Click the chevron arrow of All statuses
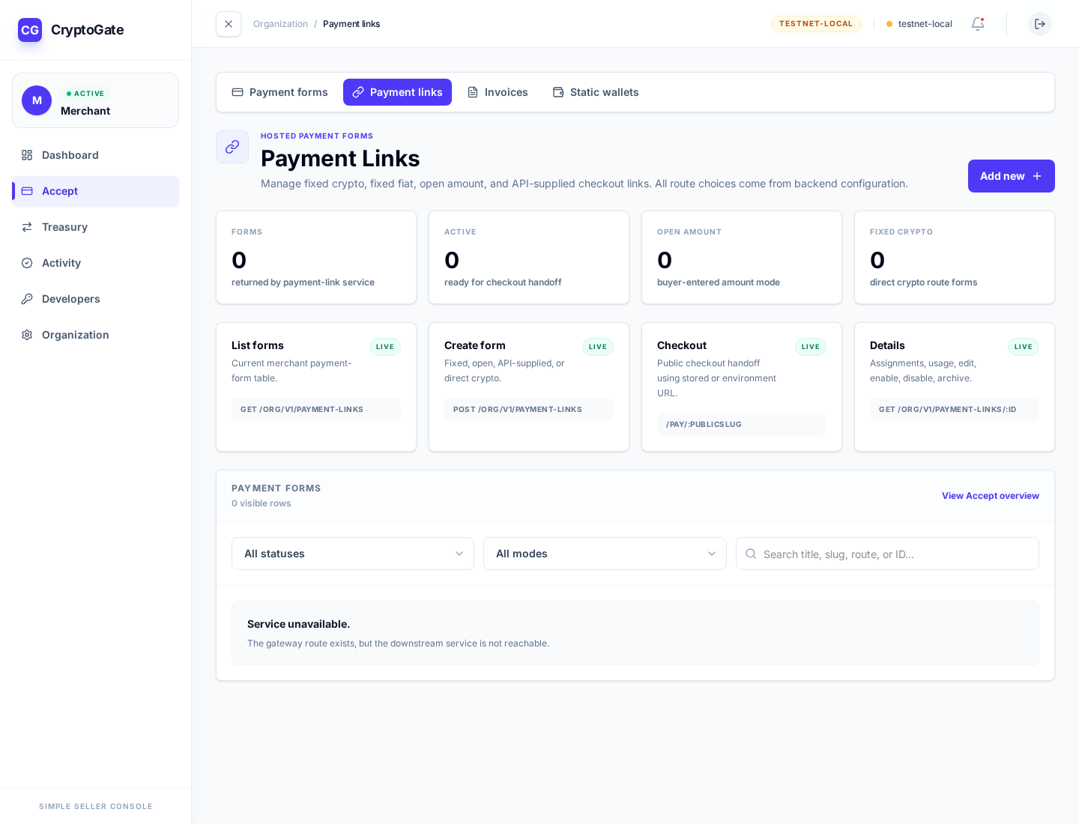 tap(459, 554)
